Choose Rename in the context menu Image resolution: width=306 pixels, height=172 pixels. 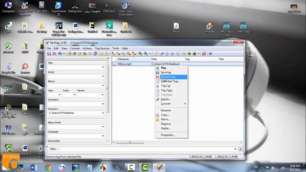(x=171, y=110)
